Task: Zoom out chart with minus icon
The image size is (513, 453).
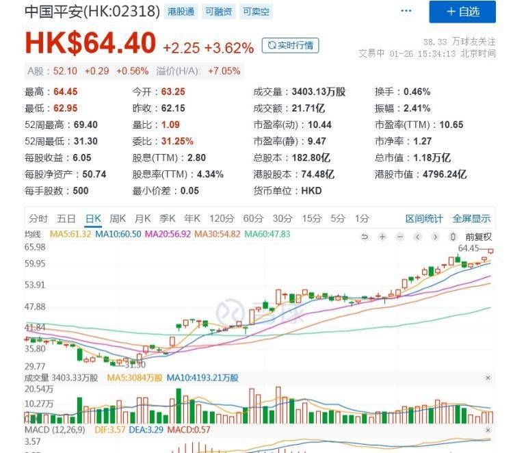Action: (400, 237)
